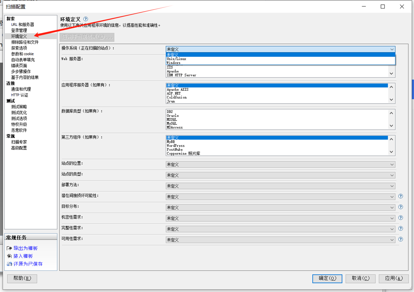Click the 应用(A) button

coord(393,279)
